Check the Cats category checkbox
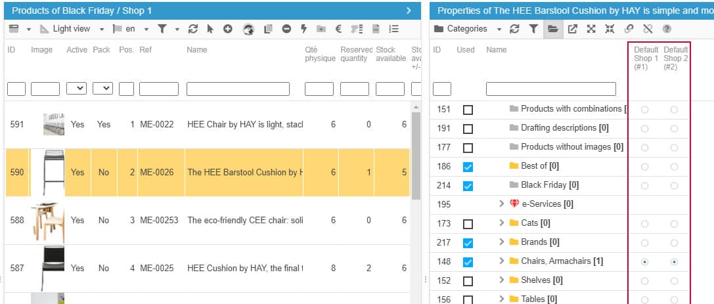714x304 pixels. tap(468, 224)
